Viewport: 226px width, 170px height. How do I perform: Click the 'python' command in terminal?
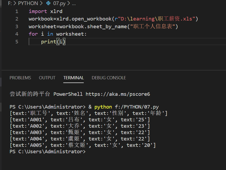103,107
